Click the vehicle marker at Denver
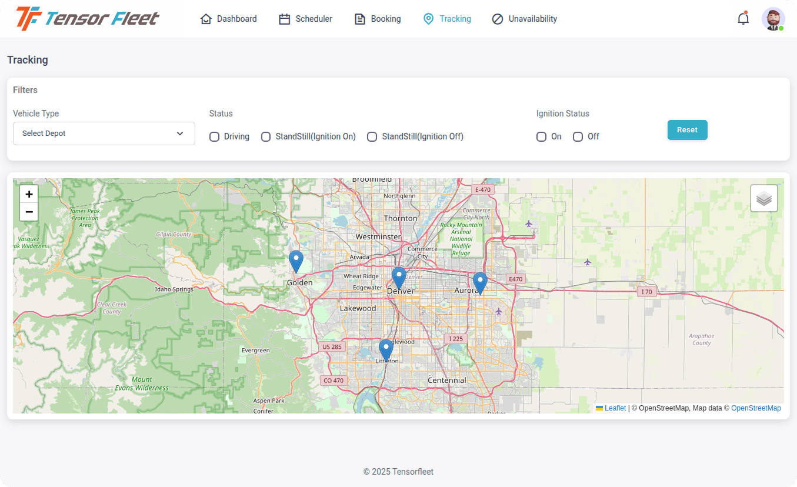 tap(399, 278)
